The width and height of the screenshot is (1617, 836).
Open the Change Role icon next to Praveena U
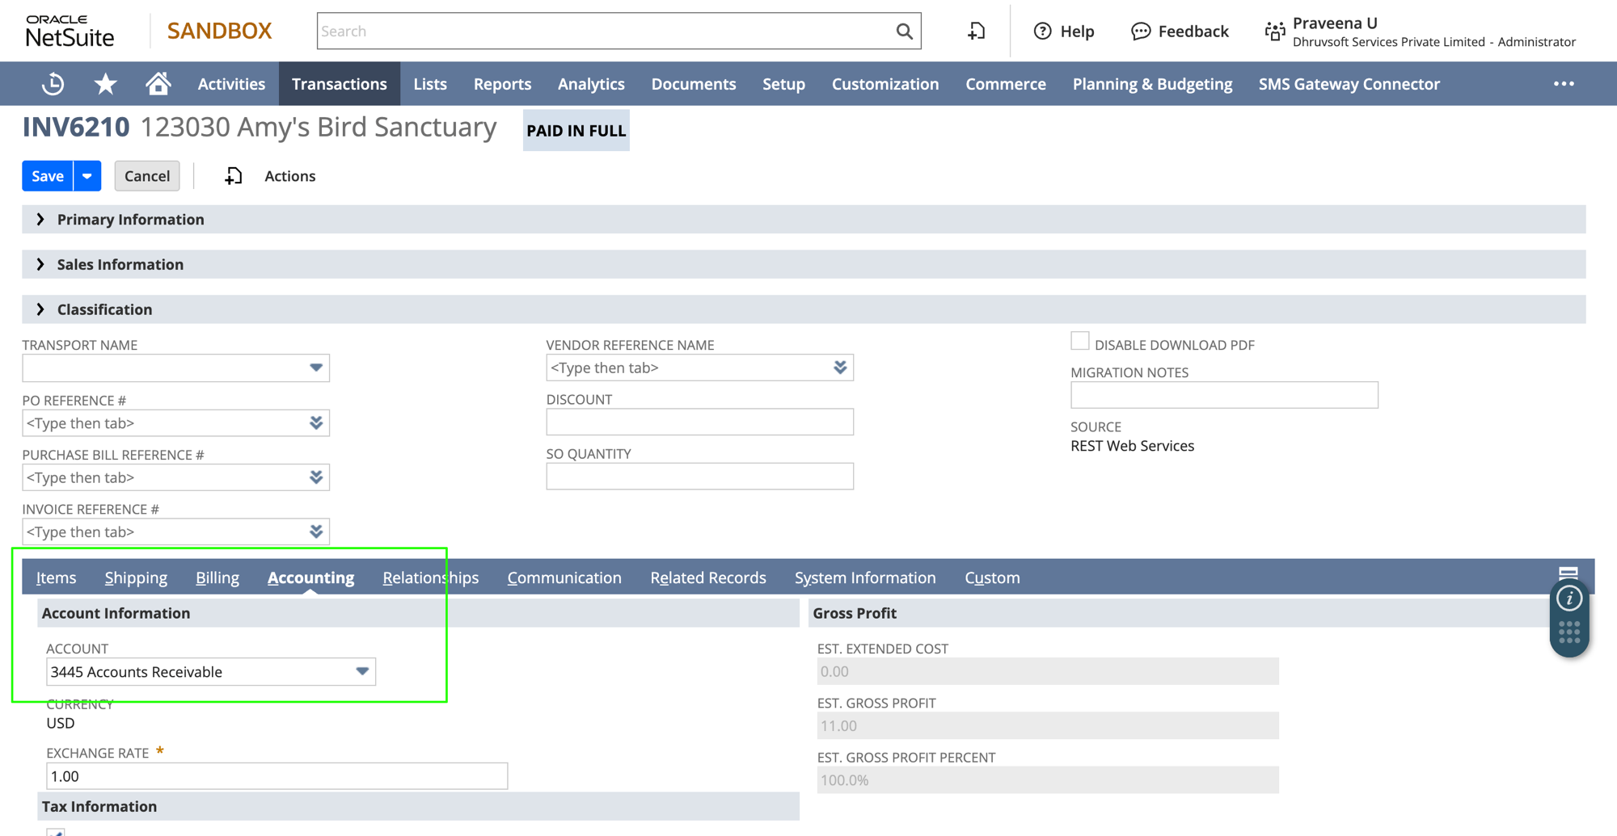(x=1275, y=31)
